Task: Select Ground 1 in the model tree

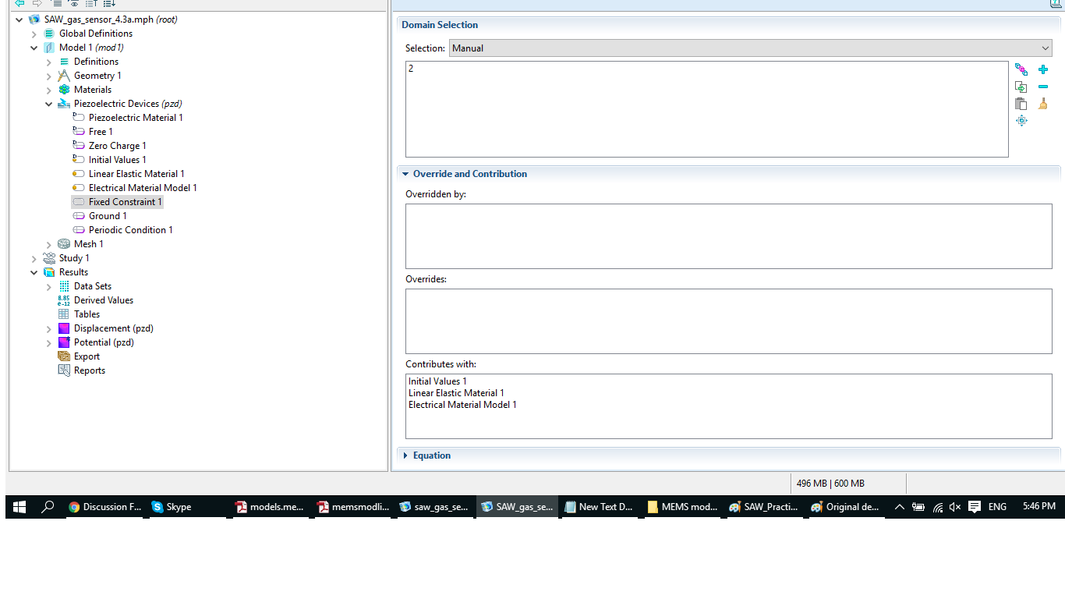Action: 108,216
